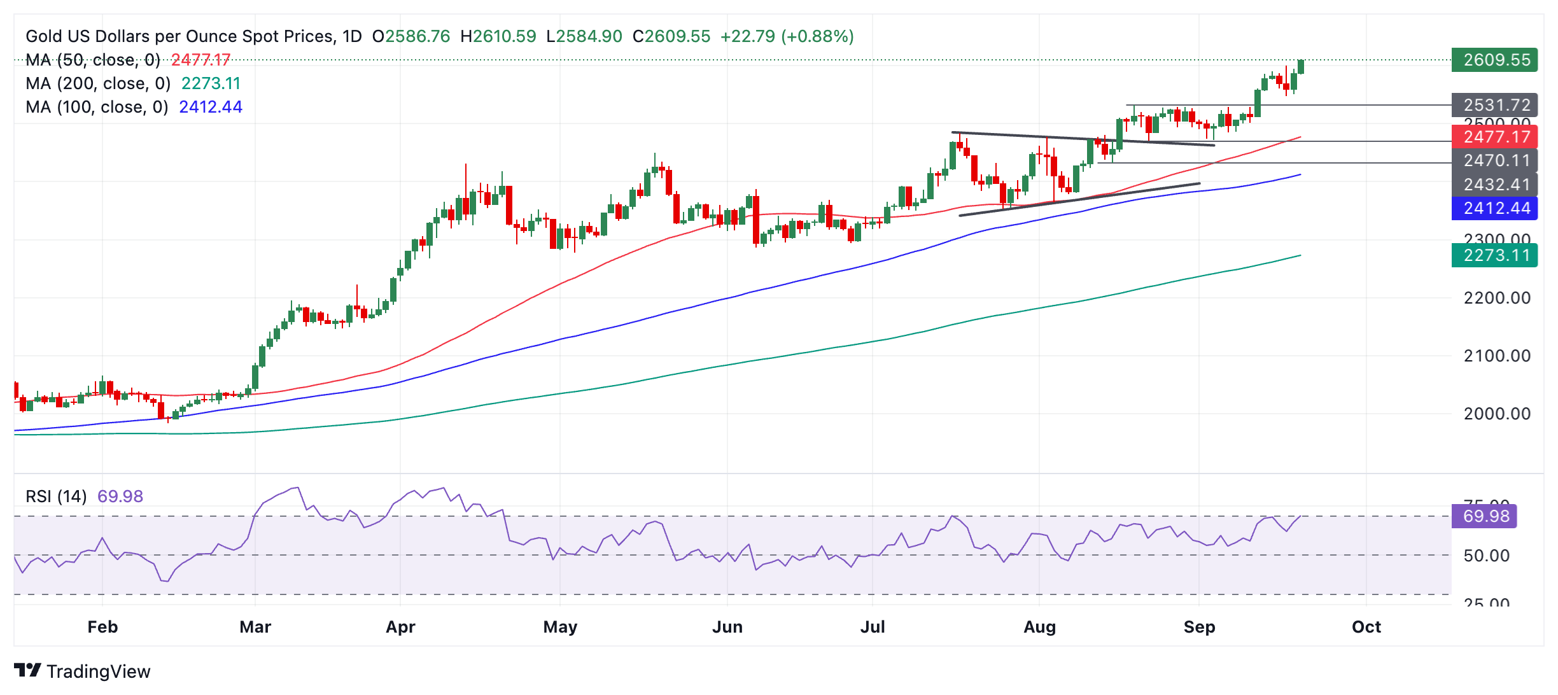
Task: Click the red 2477.17 MA price tag
Action: (1494, 137)
